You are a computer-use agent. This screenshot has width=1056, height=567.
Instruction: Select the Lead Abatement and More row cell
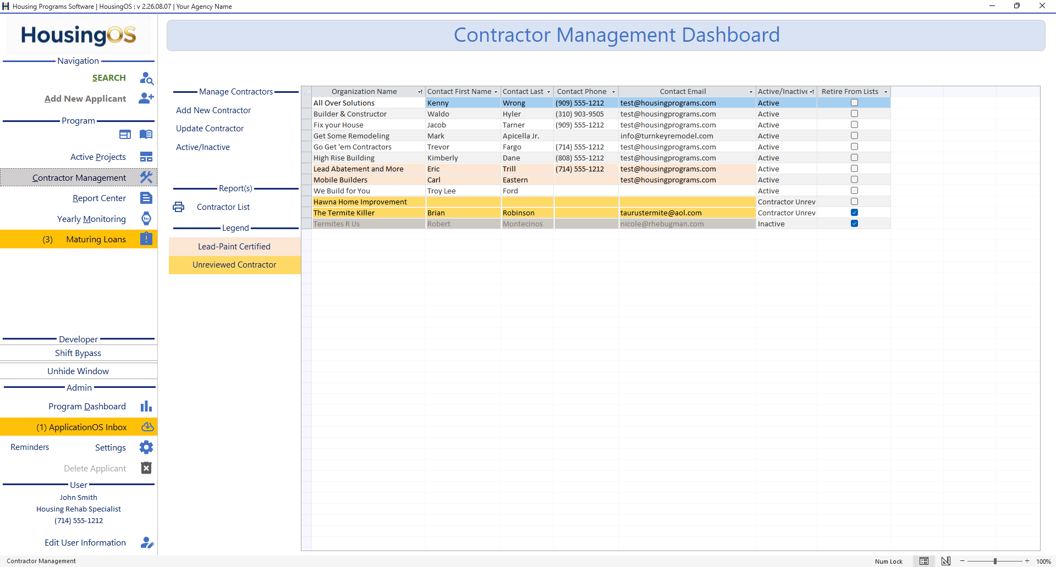pyautogui.click(x=369, y=169)
